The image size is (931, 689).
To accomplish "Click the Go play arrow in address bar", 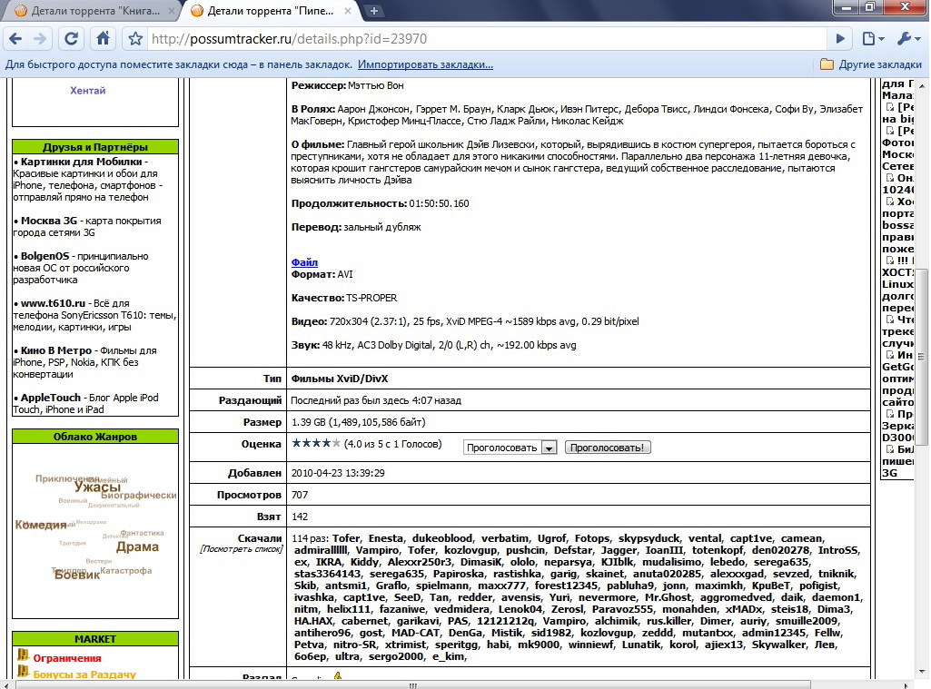I will point(840,39).
